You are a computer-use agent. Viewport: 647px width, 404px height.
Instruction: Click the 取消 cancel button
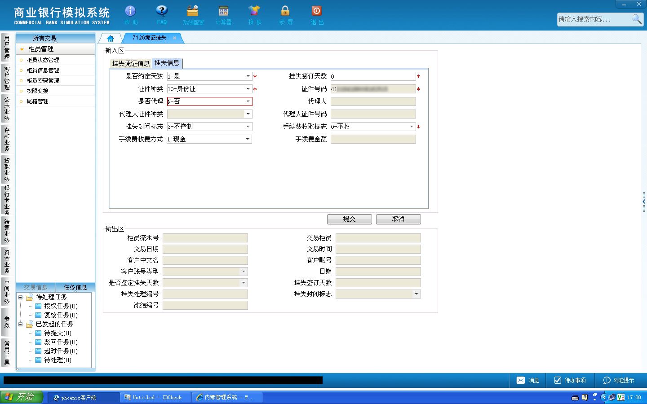tap(399, 219)
